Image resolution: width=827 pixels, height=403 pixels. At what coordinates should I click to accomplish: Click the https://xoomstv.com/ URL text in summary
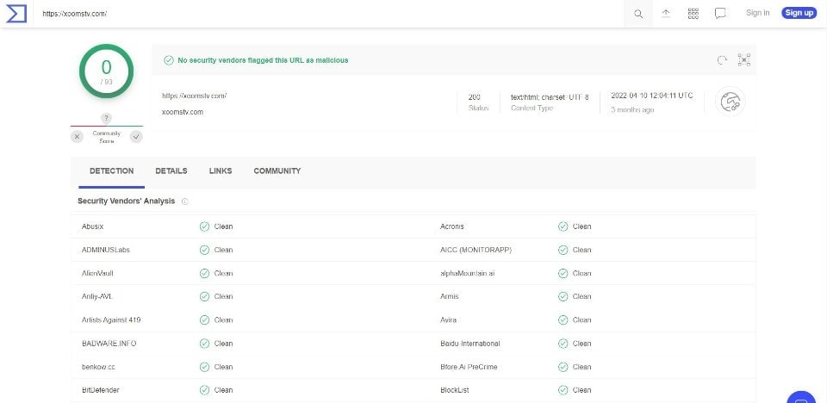195,96
